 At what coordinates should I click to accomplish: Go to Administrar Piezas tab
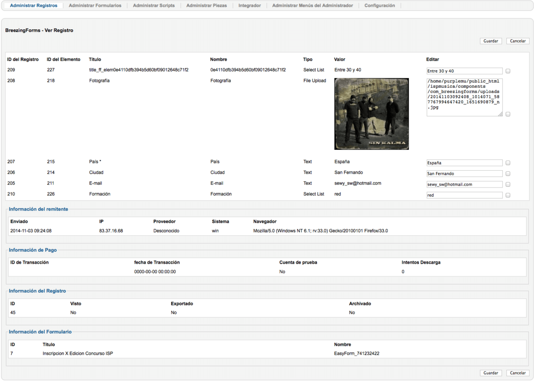pos(206,5)
